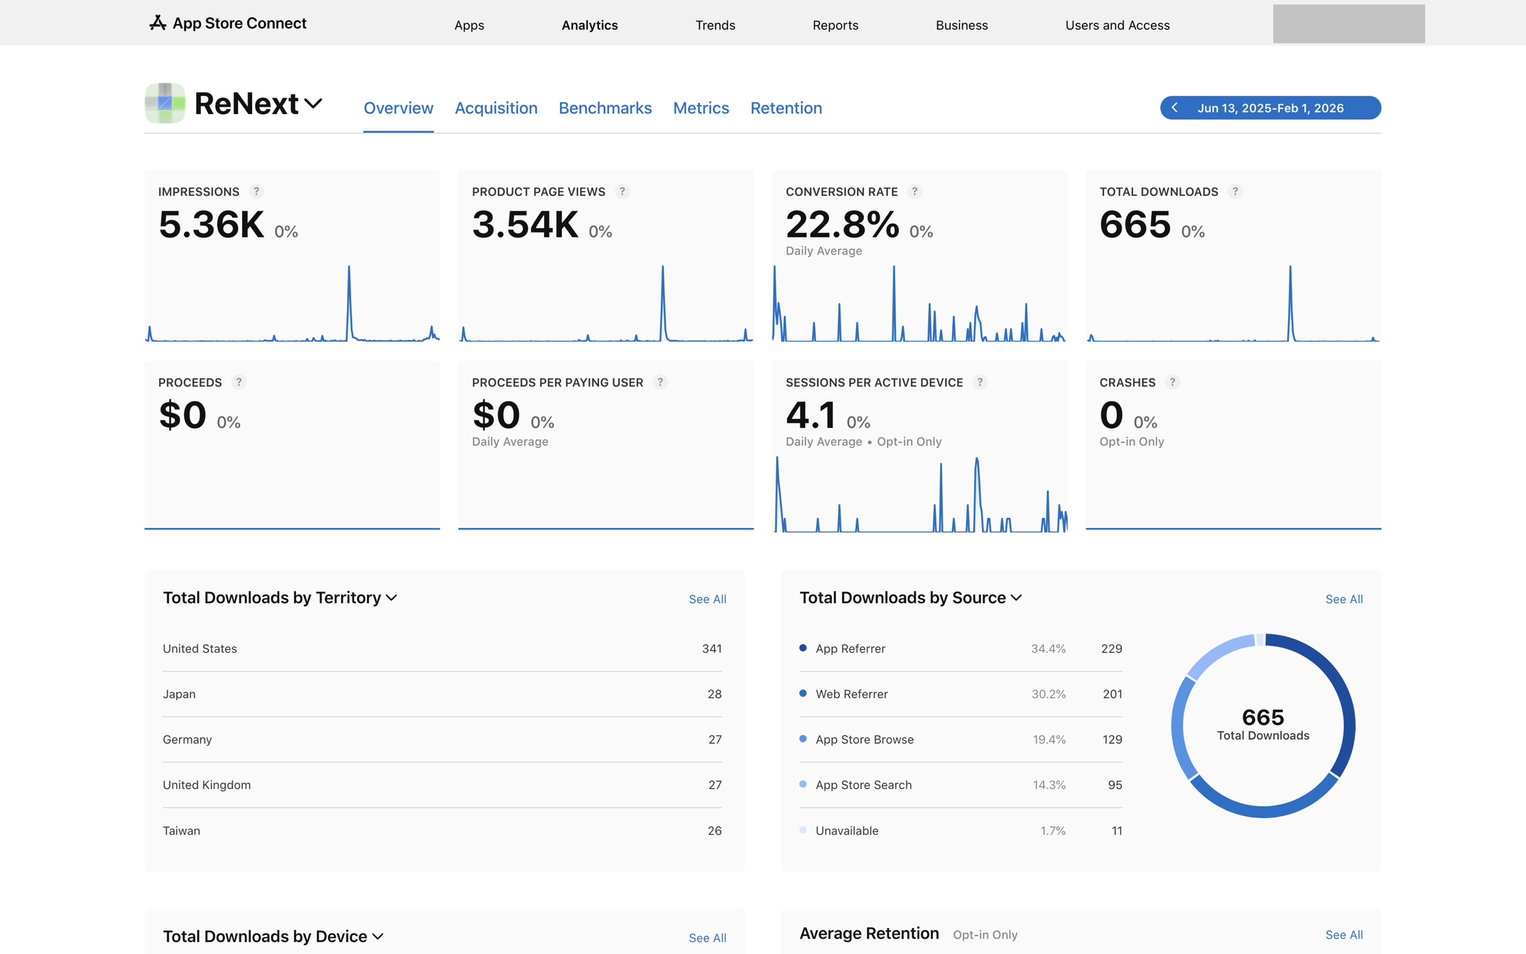This screenshot has height=954, width=1526.
Task: Switch to the Overview tab
Action: click(x=398, y=108)
